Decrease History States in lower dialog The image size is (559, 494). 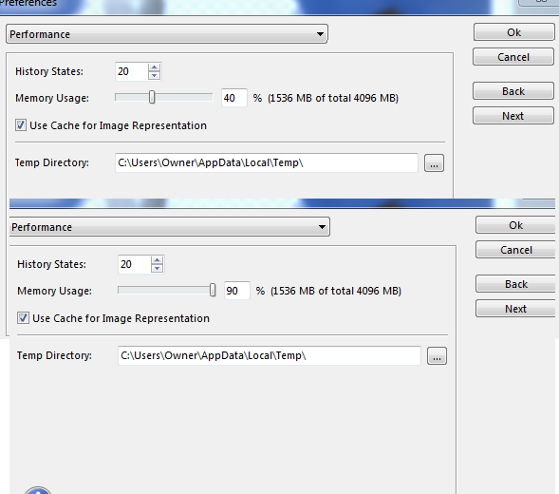157,268
